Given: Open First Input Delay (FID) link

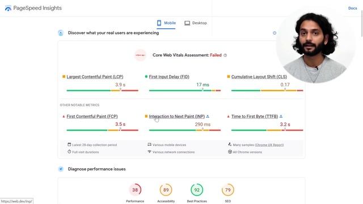Looking at the screenshot, I should pos(169,76).
